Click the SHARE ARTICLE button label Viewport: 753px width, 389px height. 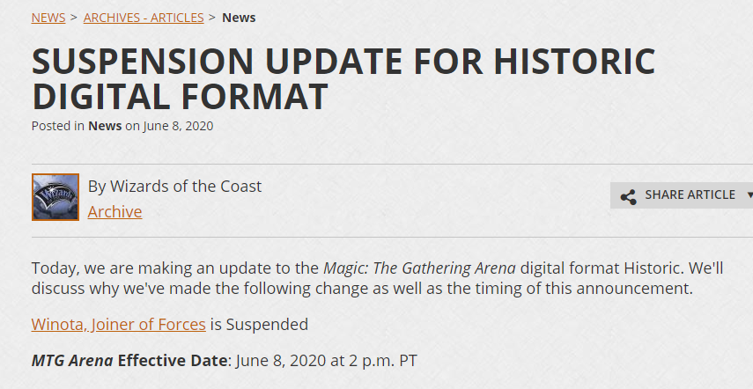[690, 195]
